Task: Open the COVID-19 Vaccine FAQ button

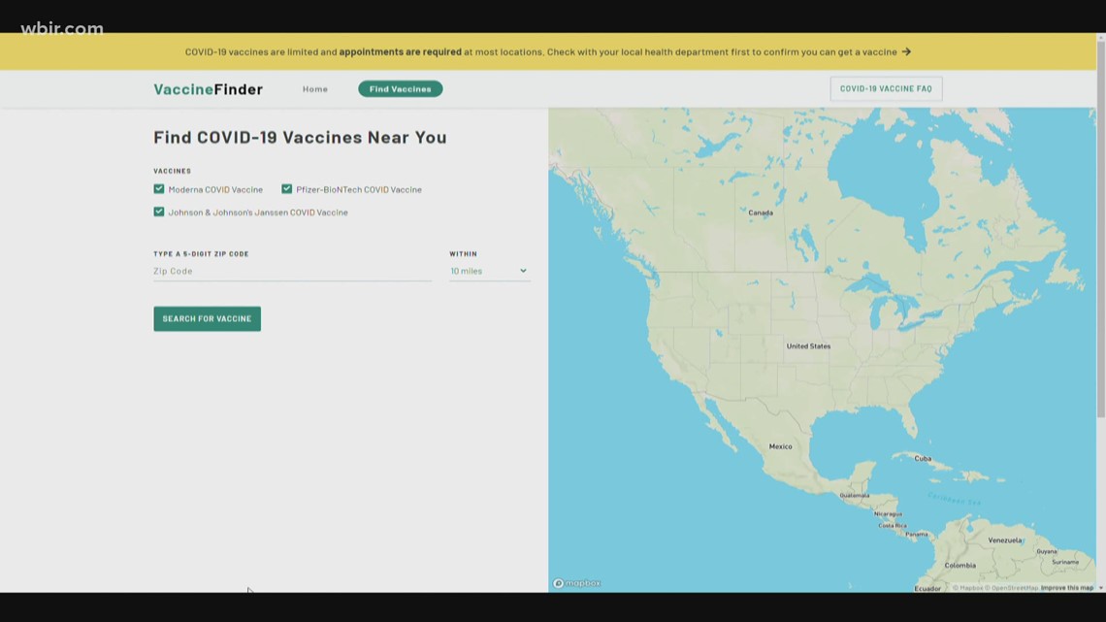Action: [x=886, y=89]
